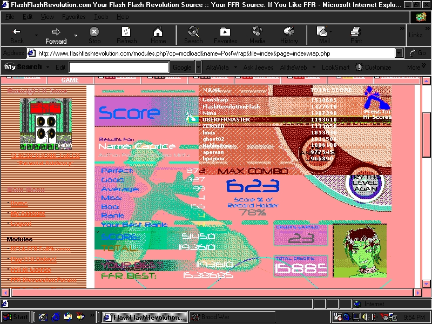Search with the AlltheWeb button
The image size is (432, 324).
click(x=293, y=67)
